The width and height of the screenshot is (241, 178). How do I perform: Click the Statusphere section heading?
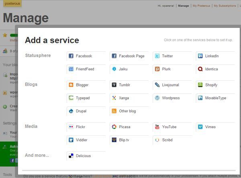click(38, 55)
